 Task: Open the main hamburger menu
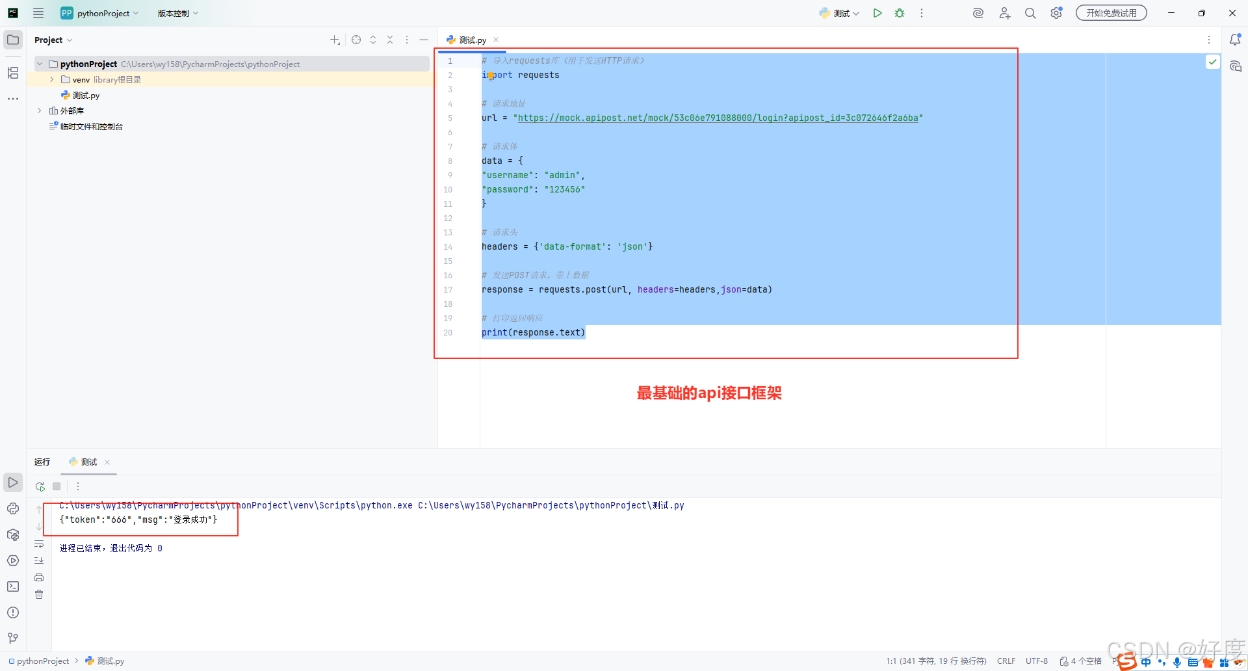tap(38, 13)
